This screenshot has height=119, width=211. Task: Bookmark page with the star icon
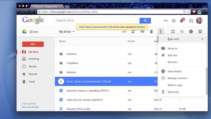[188, 12]
